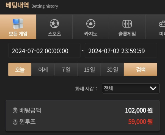
Task: Click the start date field 2024-07-02 00:00:00
Action: [x=44, y=50]
